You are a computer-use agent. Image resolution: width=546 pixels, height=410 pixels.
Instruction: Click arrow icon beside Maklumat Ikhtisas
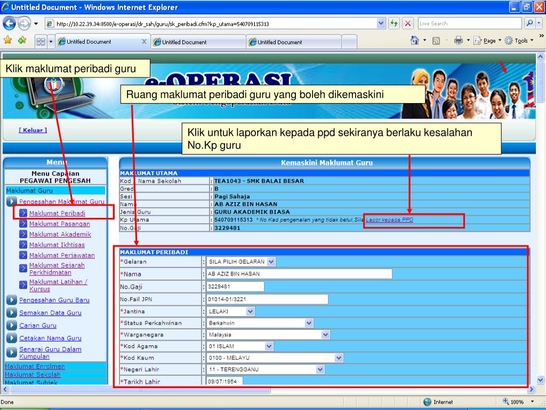[x=23, y=245]
